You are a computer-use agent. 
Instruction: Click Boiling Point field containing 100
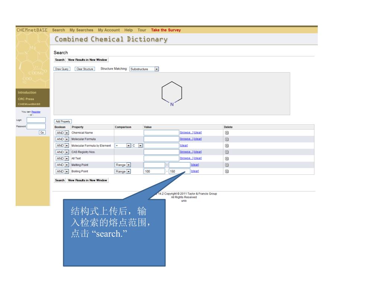pos(154,171)
